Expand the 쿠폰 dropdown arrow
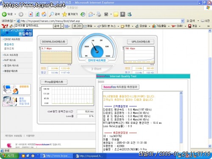Image resolution: width=212 pixels, height=159 pixels. (x=132, y=26)
